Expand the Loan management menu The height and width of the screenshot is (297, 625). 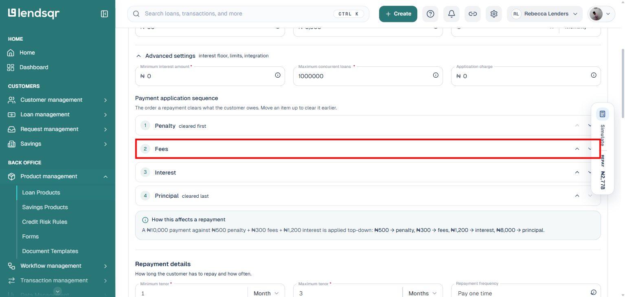(57, 114)
